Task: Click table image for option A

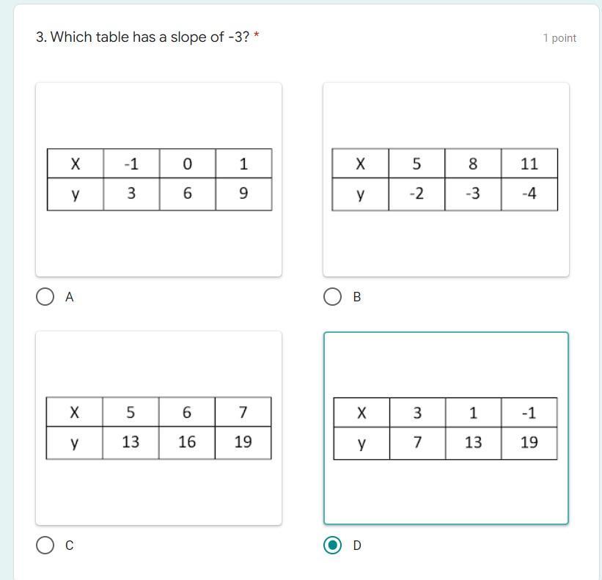Action: pyautogui.click(x=159, y=180)
